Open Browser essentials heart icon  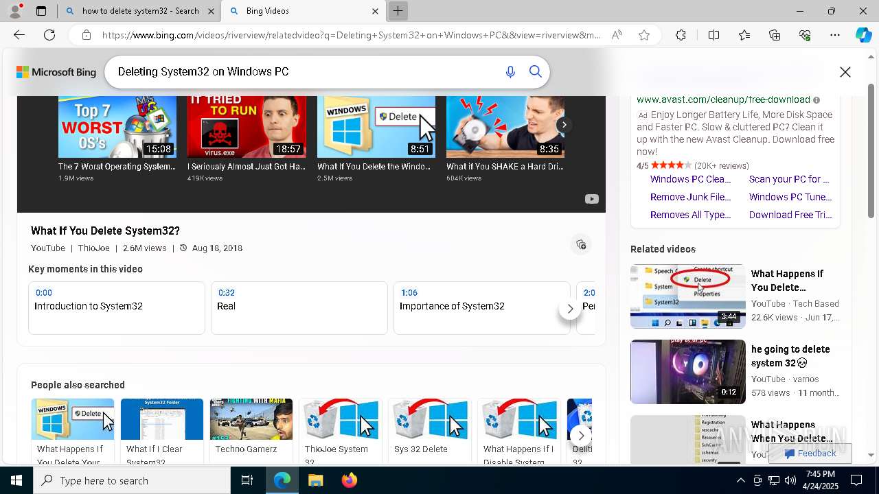[x=805, y=35]
